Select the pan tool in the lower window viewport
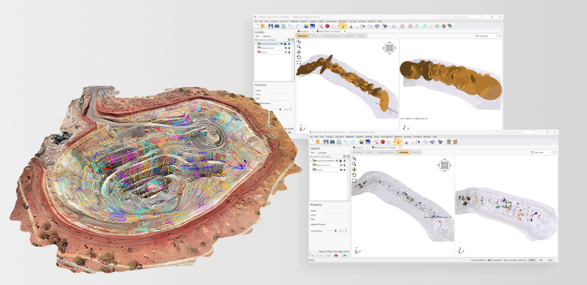587x285 pixels. (x=354, y=169)
